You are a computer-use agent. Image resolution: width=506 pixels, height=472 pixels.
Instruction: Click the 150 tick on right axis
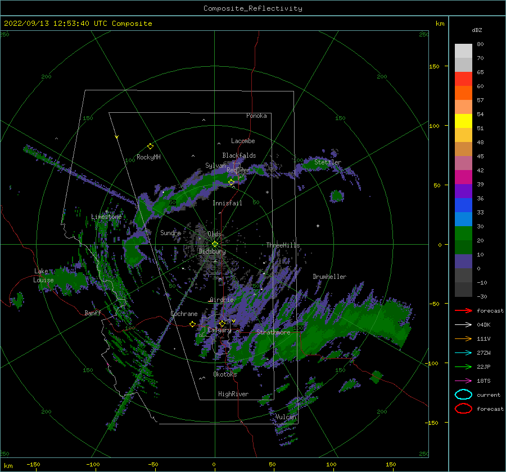pyautogui.click(x=435, y=66)
